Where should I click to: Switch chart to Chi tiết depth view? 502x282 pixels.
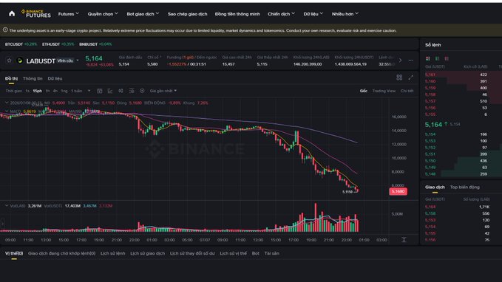click(x=407, y=91)
